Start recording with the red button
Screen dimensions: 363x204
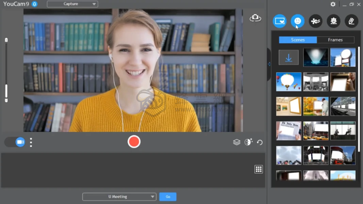click(134, 142)
